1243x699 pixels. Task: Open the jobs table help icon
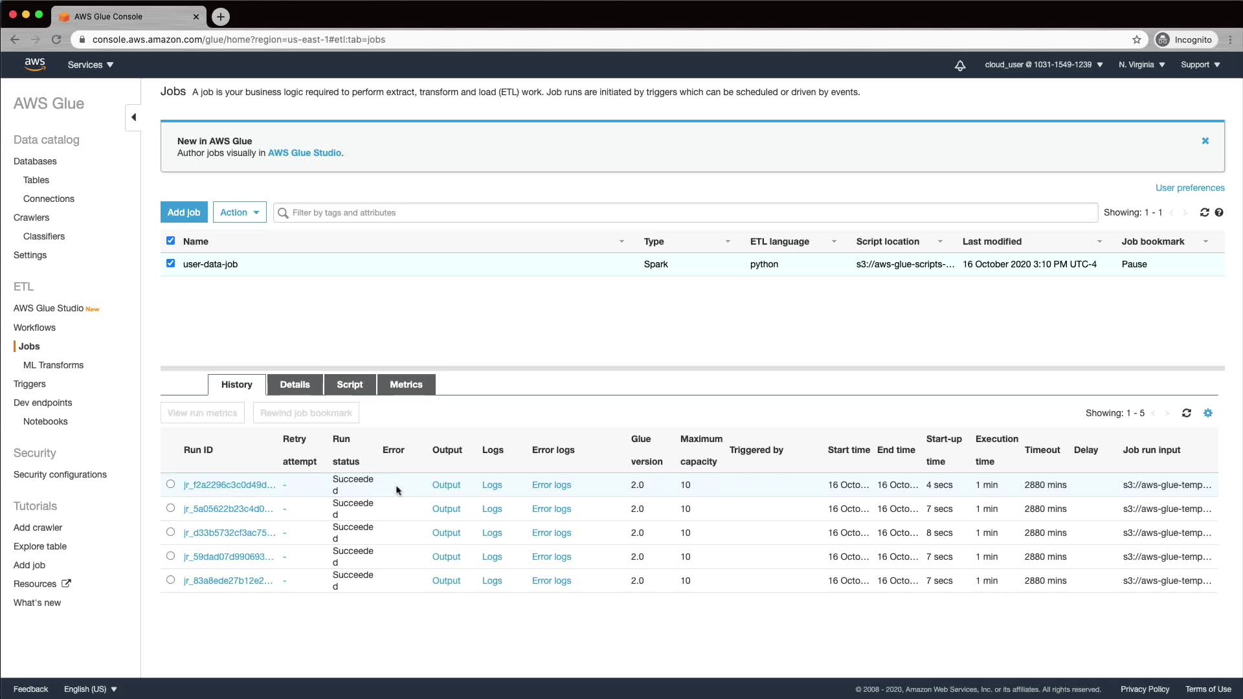[x=1219, y=212]
